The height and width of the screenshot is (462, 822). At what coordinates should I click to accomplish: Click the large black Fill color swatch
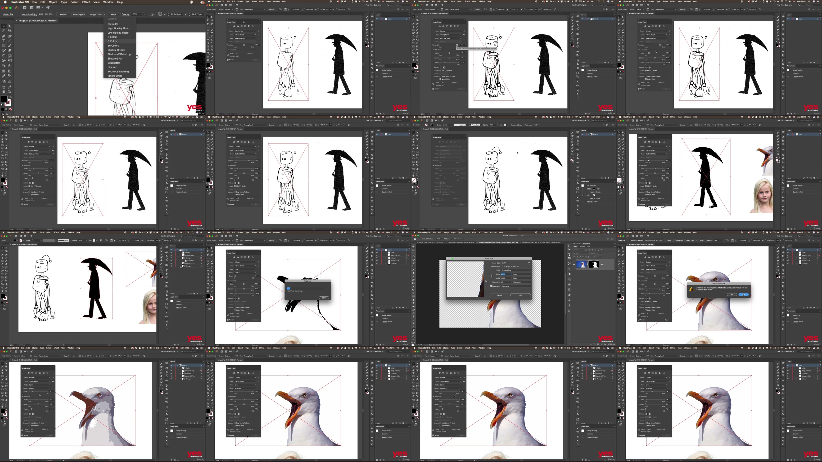4,99
